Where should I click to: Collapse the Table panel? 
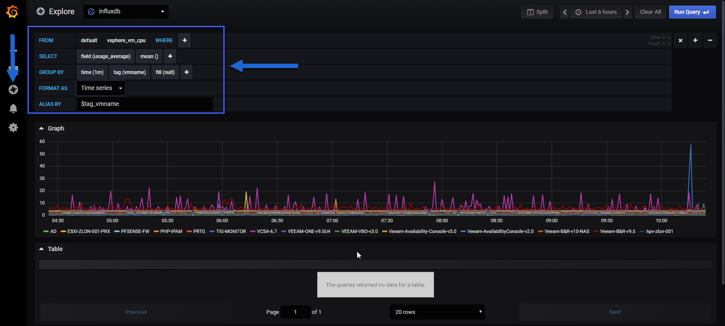(51, 249)
